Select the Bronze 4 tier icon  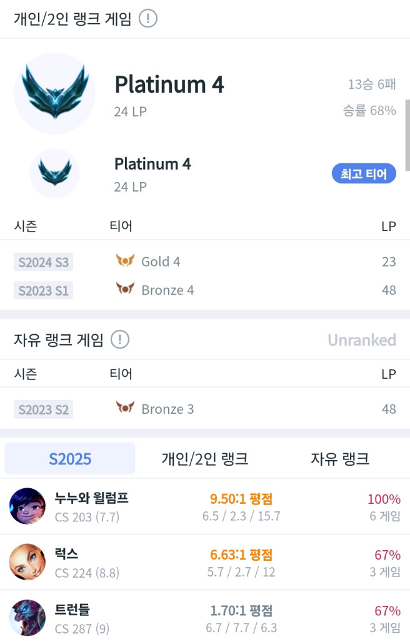(126, 290)
